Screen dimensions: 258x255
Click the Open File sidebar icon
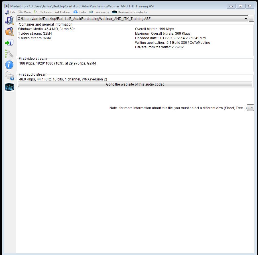[9, 21]
